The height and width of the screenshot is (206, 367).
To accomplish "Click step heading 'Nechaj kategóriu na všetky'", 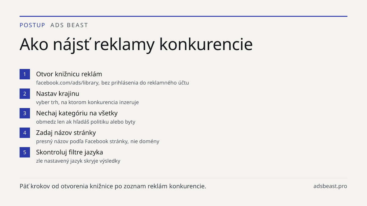I will [x=77, y=113].
